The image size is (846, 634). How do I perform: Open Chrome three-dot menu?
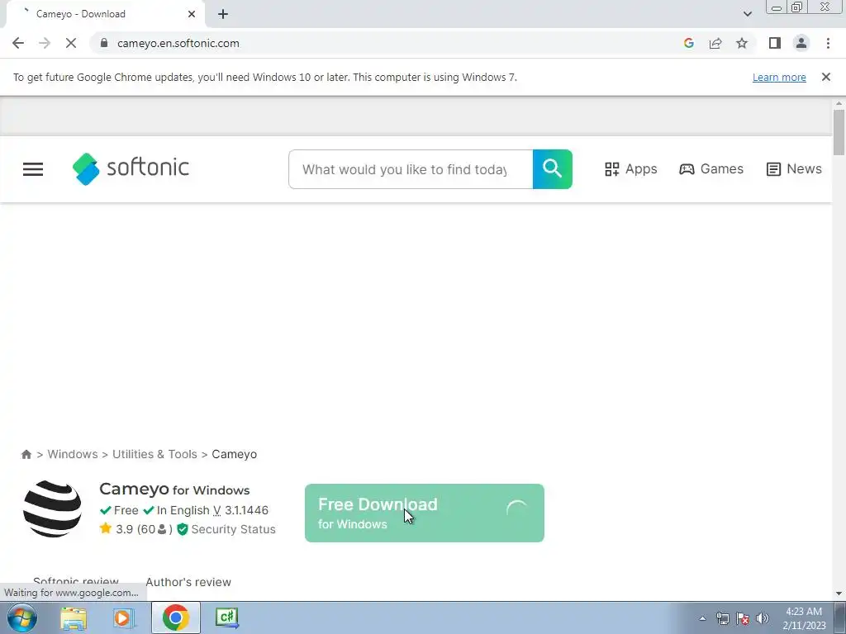coord(828,43)
